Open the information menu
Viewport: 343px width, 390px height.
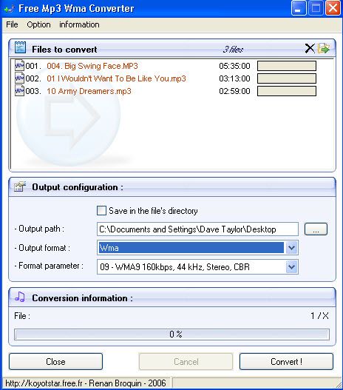79,24
